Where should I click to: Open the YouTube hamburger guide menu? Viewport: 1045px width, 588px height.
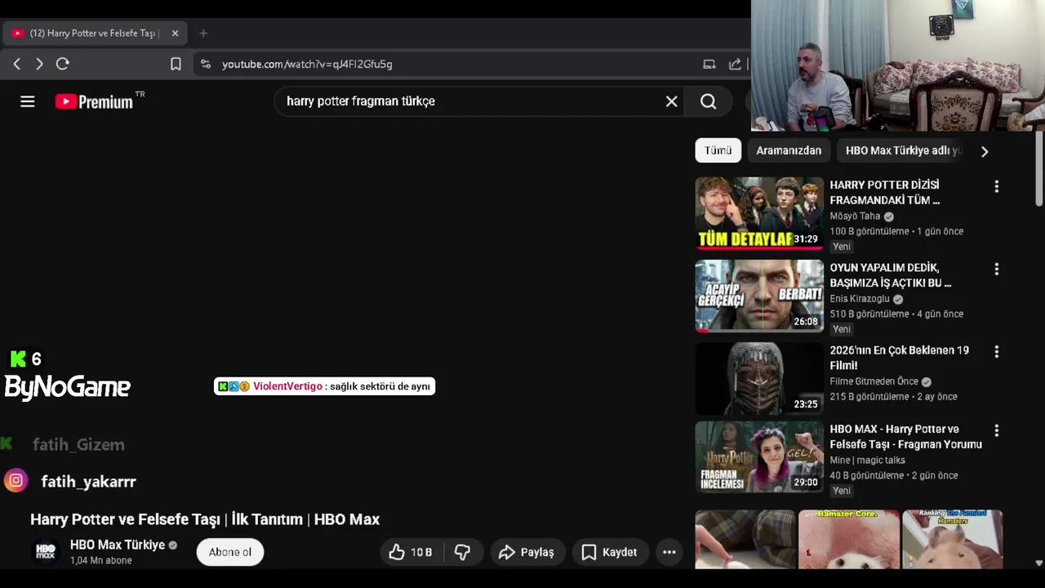coord(28,101)
